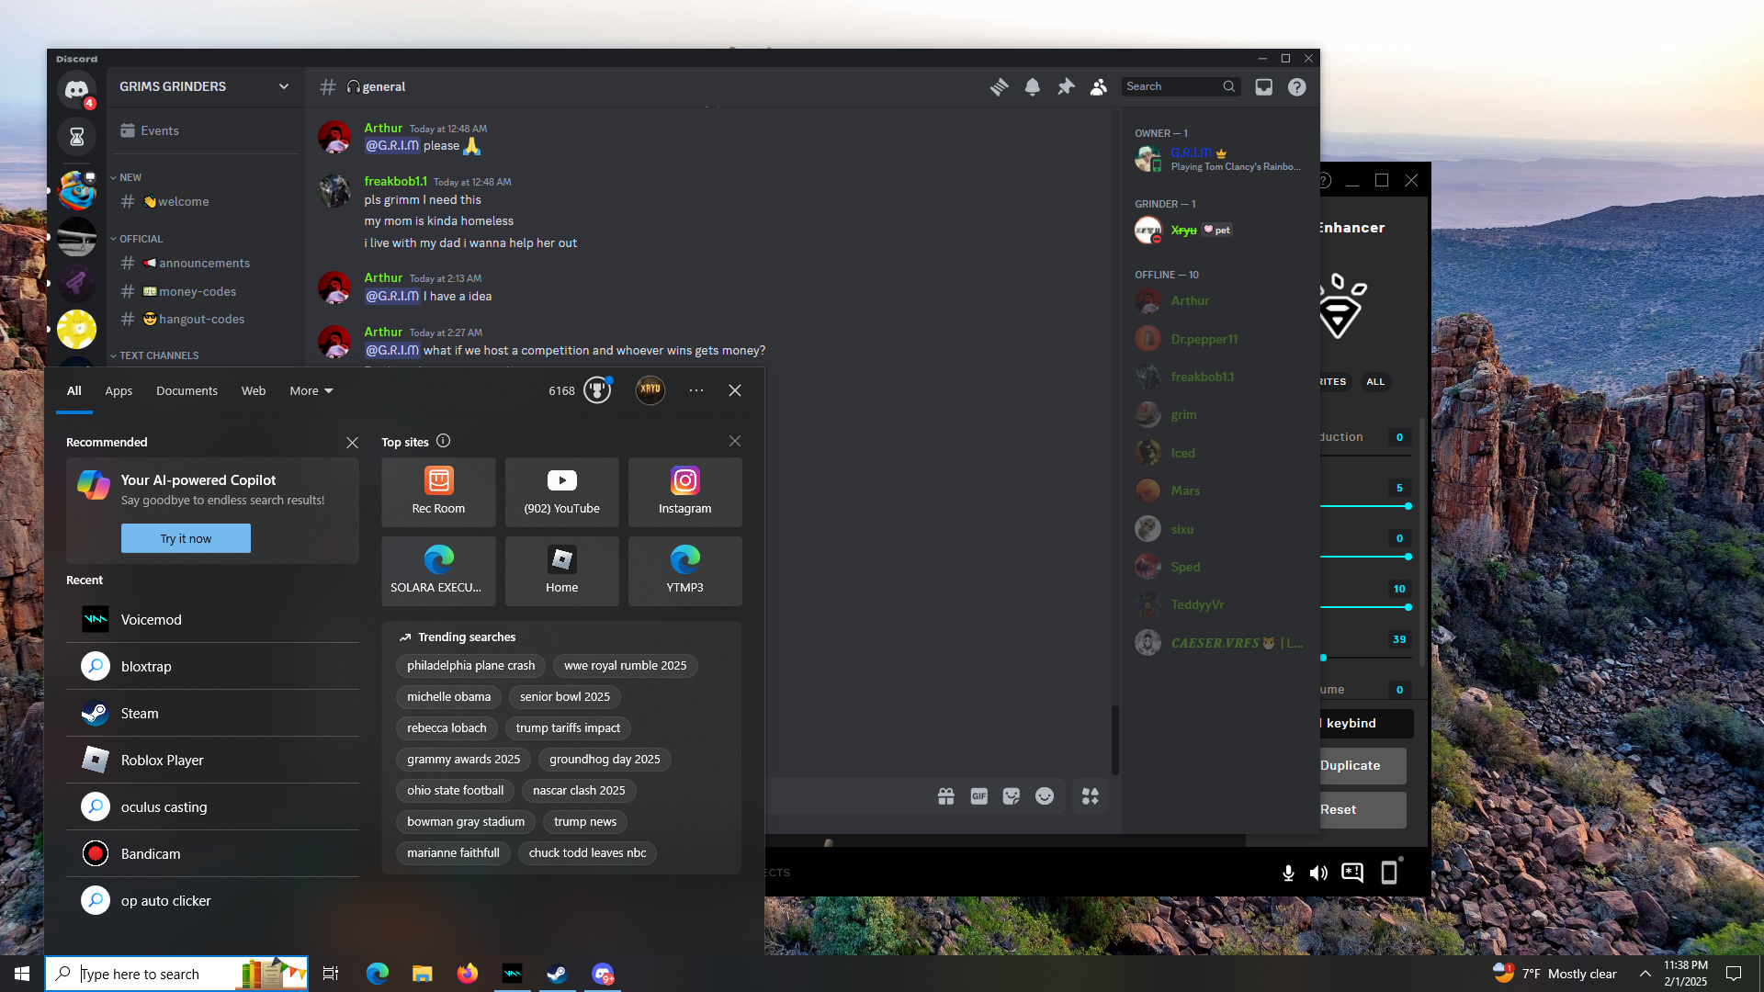
Task: Expand the GRIMS GRINDERS server dropdown
Action: pos(283,86)
